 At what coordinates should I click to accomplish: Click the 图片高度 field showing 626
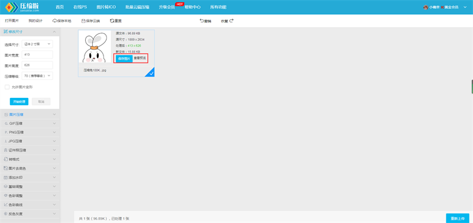coord(37,65)
